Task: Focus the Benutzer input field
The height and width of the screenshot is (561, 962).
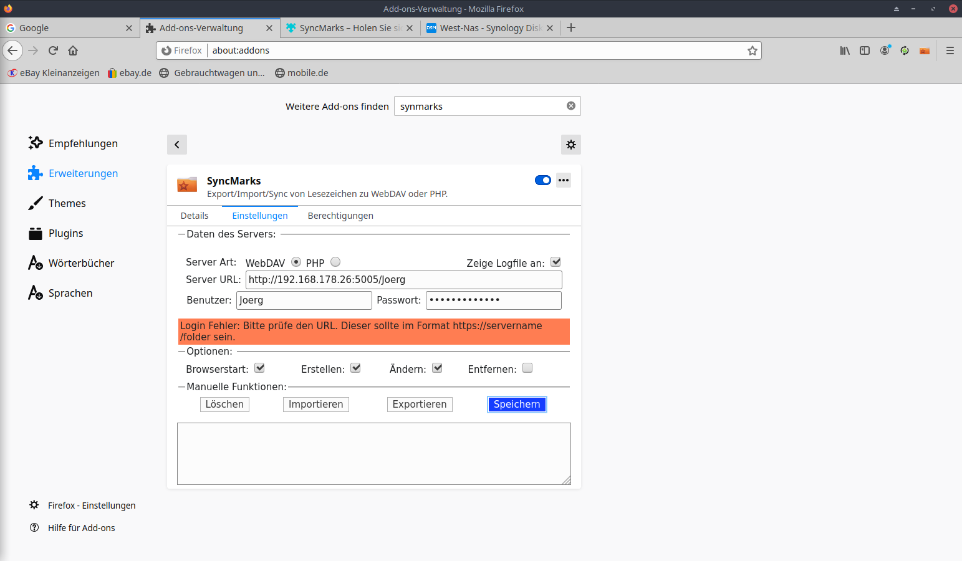Action: pos(304,300)
